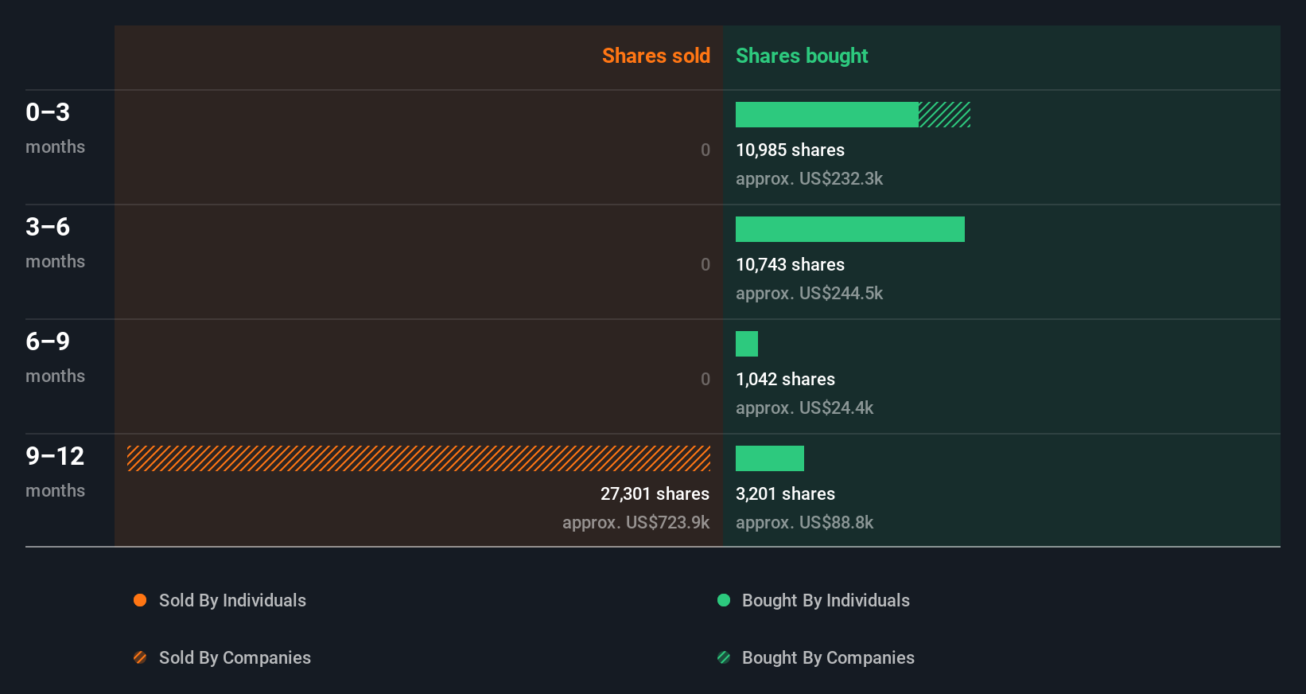This screenshot has width=1306, height=694.
Task: Select the Sold By Individuals legend label
Action: tap(232, 600)
